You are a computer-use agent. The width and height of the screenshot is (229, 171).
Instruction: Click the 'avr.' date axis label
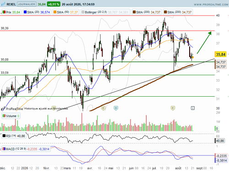tap(90, 168)
